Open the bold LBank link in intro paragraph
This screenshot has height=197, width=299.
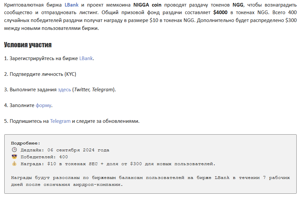pos(72,5)
